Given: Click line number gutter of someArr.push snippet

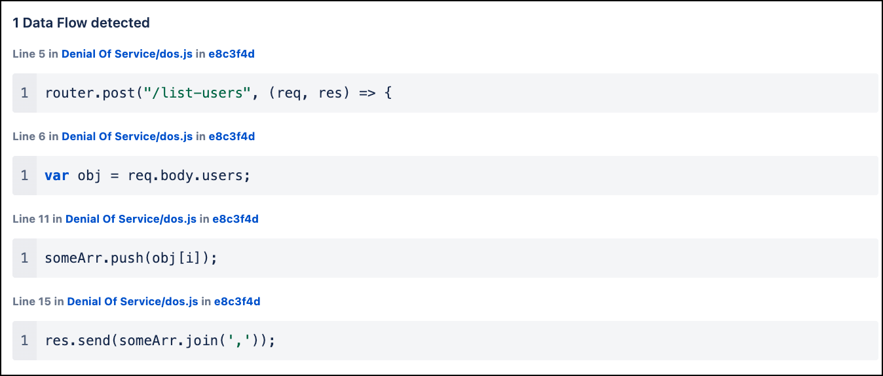Looking at the screenshot, I should pos(24,258).
